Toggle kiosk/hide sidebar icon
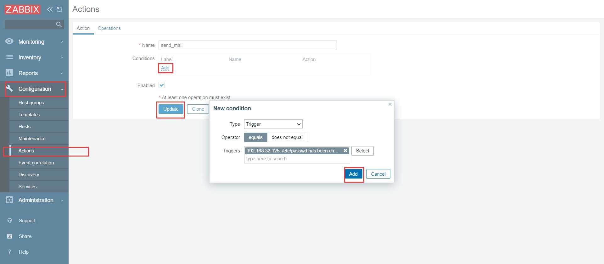The height and width of the screenshot is (264, 604). 59,9
